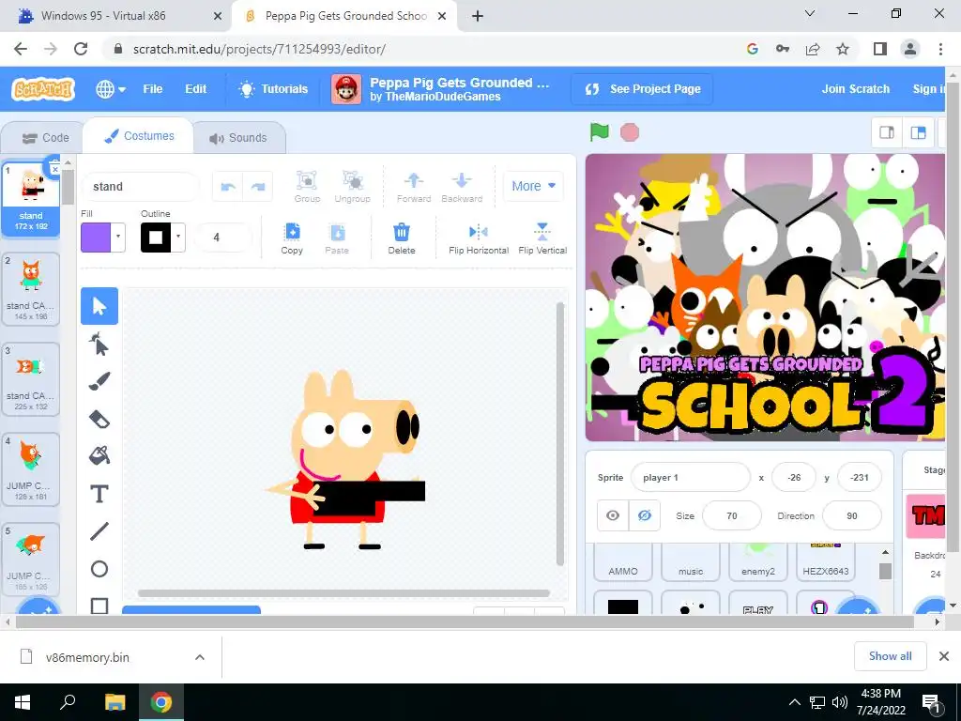Hide the sprite with crossed-eye icon
Image resolution: width=961 pixels, height=721 pixels.
coord(645,515)
